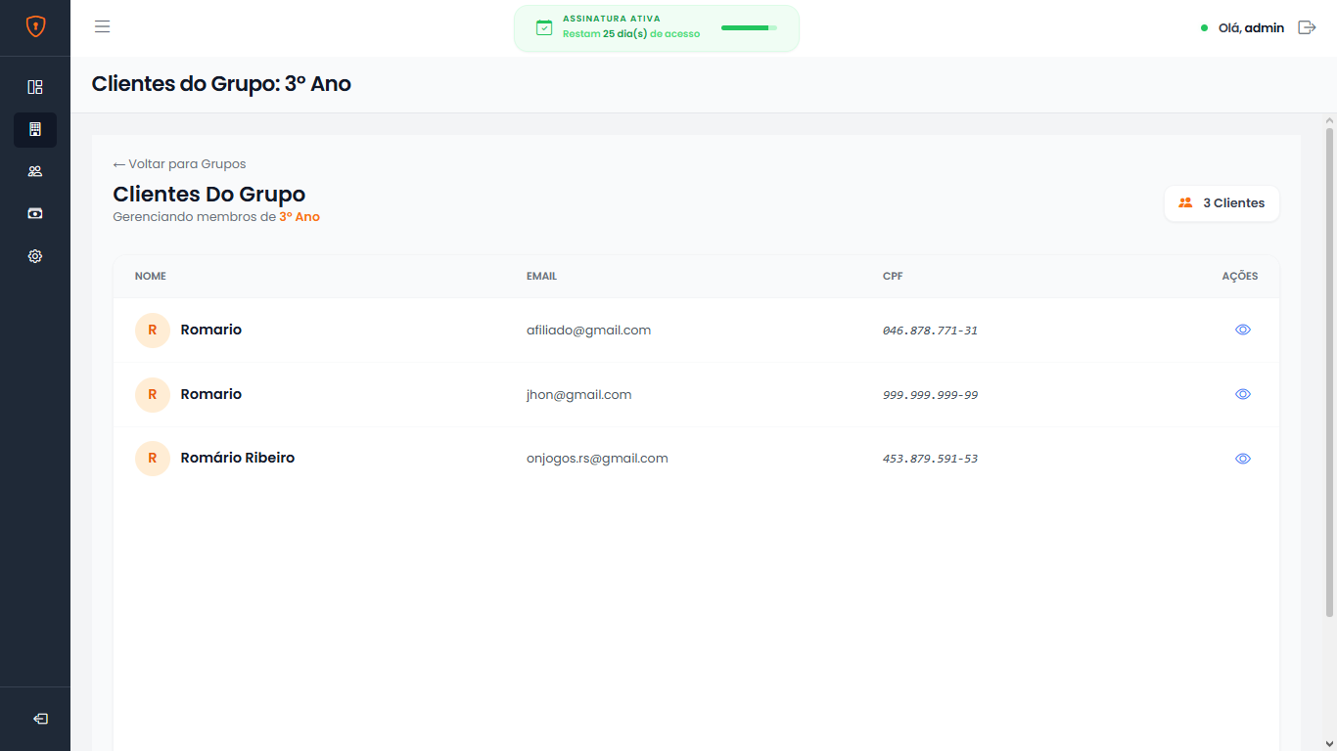Click the shield logo in sidebar
1337x751 pixels.
(x=35, y=27)
